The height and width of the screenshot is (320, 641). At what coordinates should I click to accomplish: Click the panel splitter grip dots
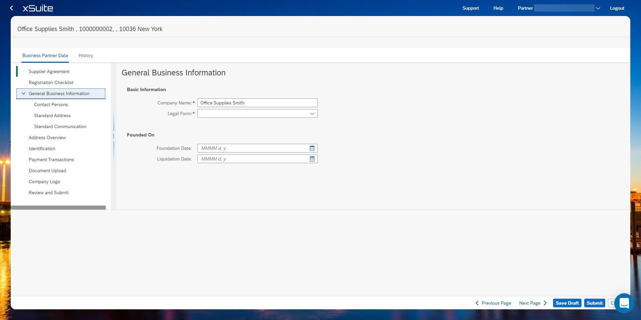pyautogui.click(x=114, y=136)
